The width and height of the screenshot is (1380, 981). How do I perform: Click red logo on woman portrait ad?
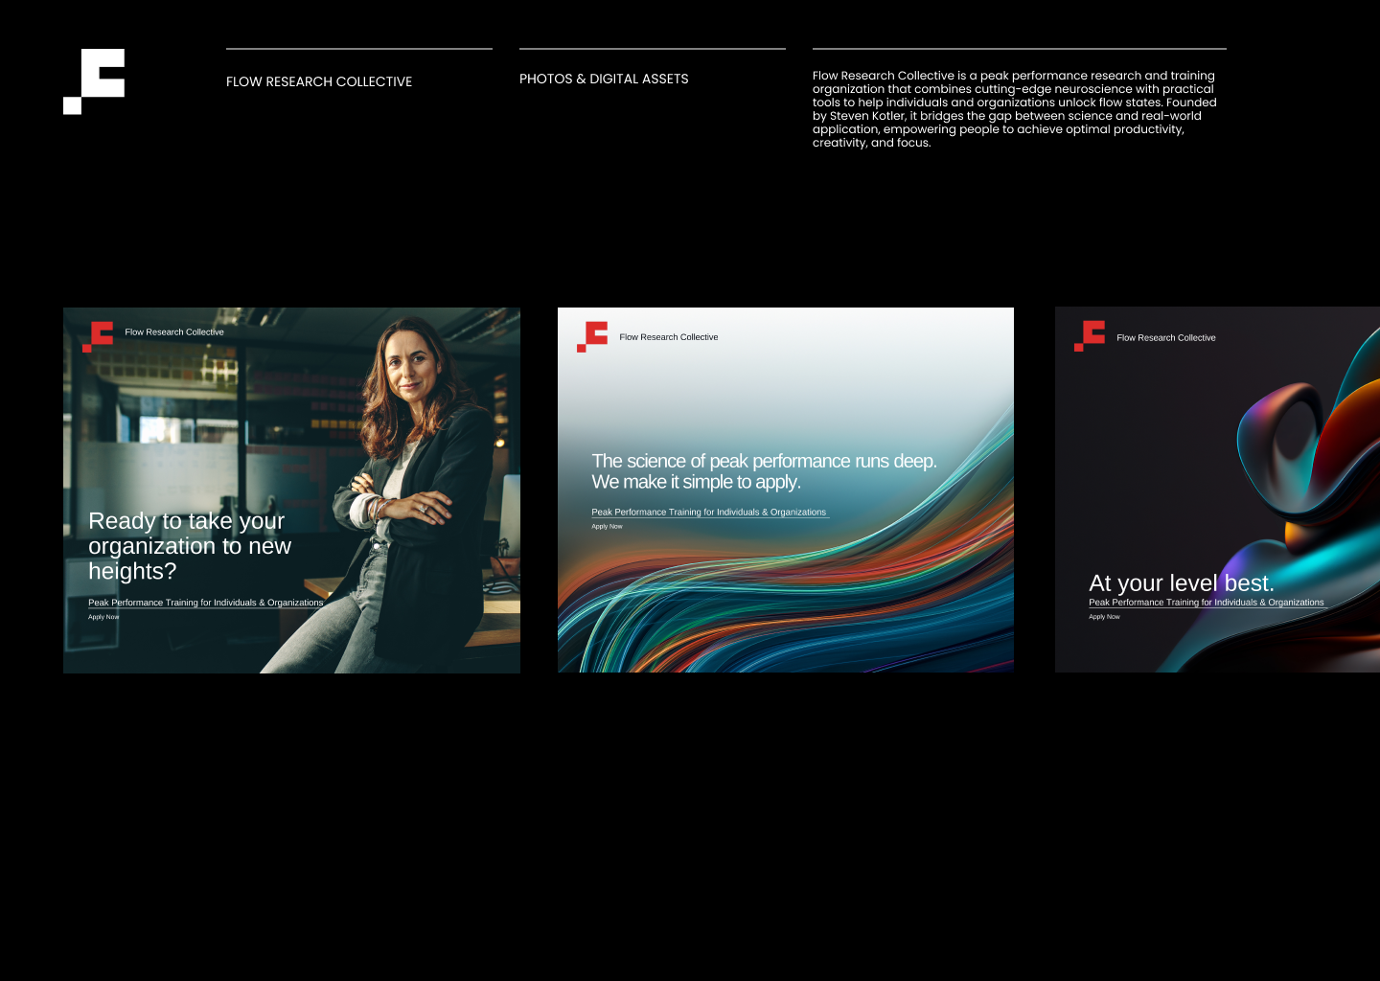pyautogui.click(x=98, y=336)
